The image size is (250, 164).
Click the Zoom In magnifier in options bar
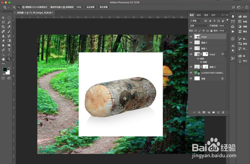[14, 7]
